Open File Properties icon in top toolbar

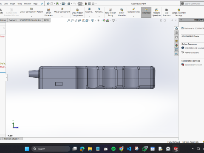point(90,4)
